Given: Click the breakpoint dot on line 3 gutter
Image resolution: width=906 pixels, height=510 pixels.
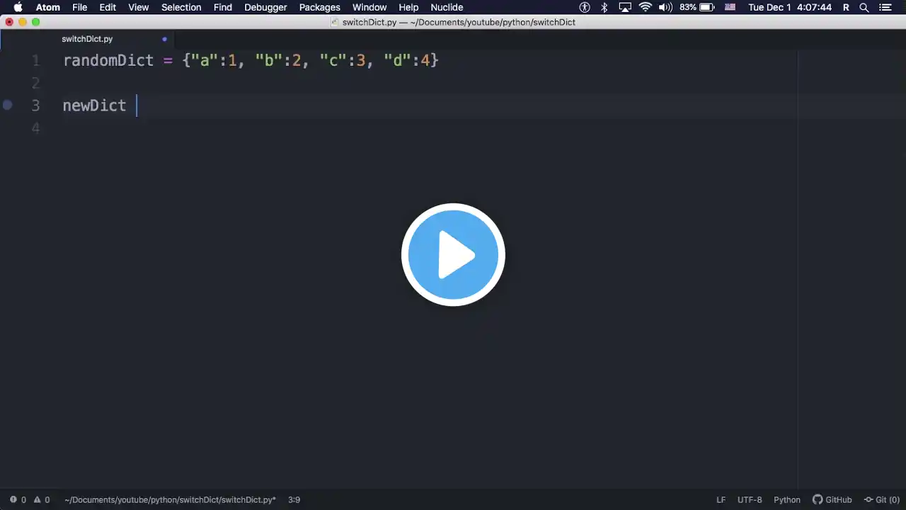Looking at the screenshot, I should (x=8, y=105).
